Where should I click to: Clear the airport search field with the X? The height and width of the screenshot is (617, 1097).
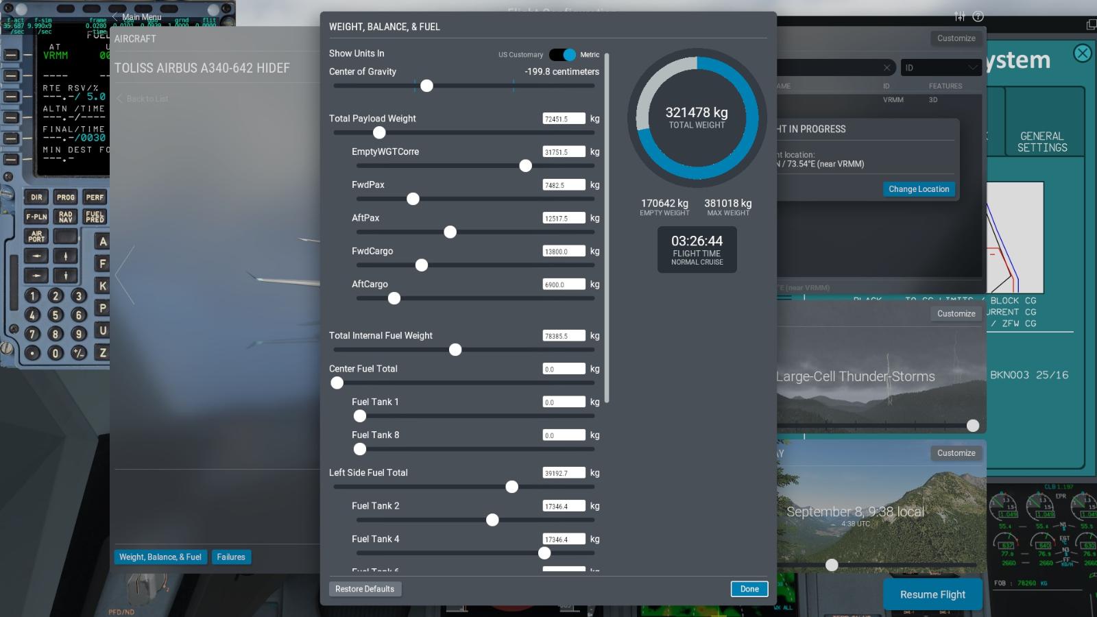[x=887, y=67]
